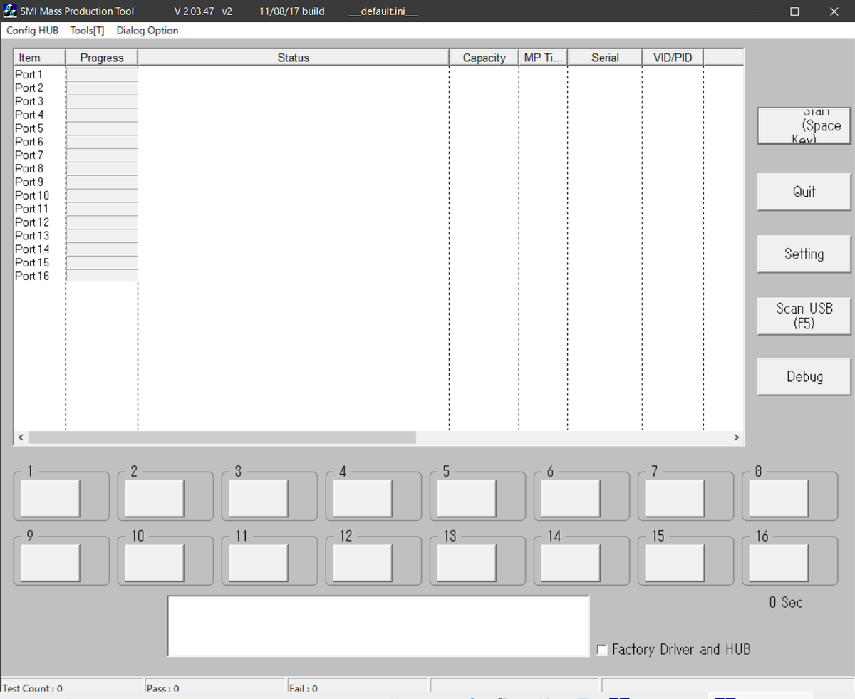Click the port 5 slot button
The image size is (855, 699).
tap(466, 498)
